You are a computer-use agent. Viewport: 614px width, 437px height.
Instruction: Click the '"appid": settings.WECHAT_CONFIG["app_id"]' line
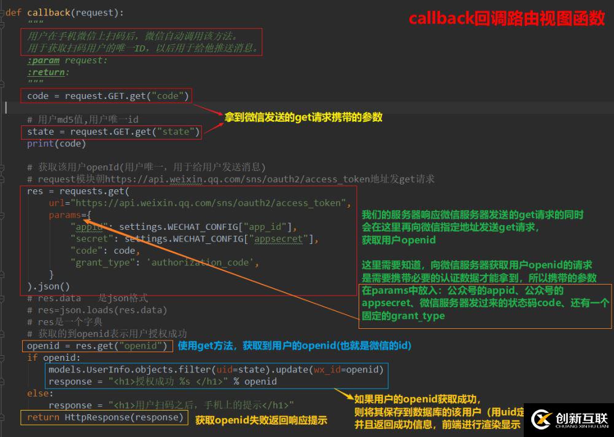tap(184, 227)
